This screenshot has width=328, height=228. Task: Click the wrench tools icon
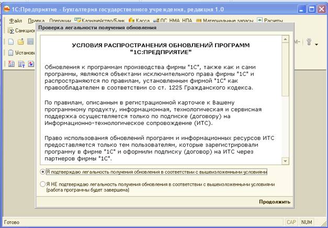click(x=309, y=42)
